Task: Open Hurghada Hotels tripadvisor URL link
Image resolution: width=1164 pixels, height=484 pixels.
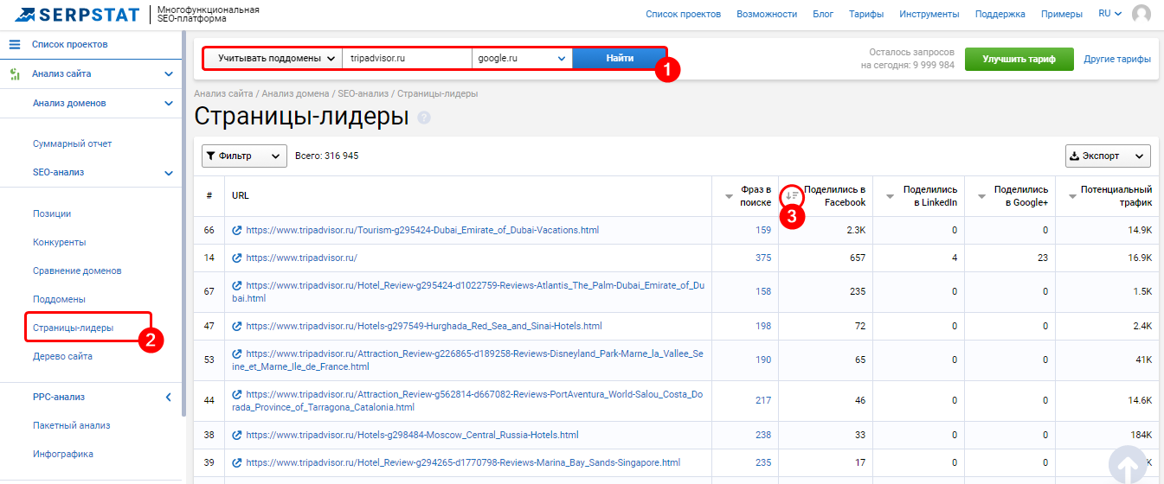Action: coord(424,327)
